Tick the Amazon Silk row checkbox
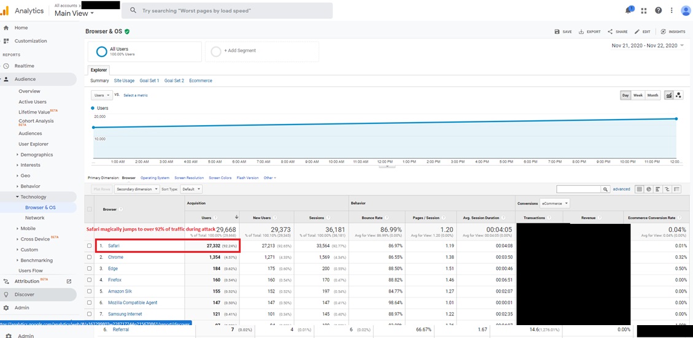Screen dimensions: 693x338 [90, 291]
